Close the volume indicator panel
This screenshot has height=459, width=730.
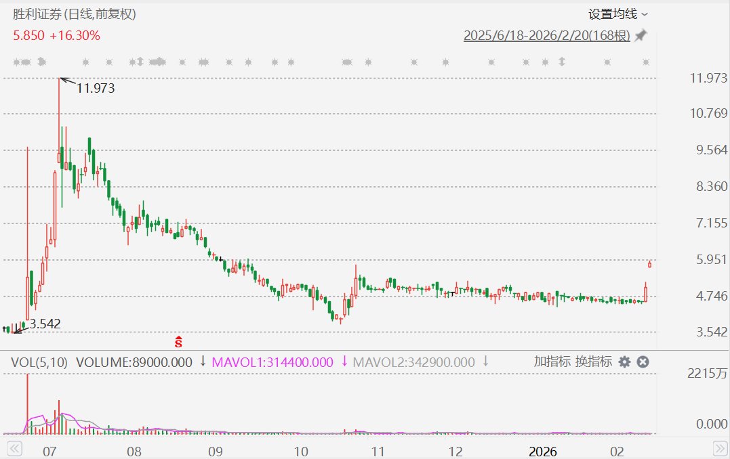pyautogui.click(x=643, y=362)
